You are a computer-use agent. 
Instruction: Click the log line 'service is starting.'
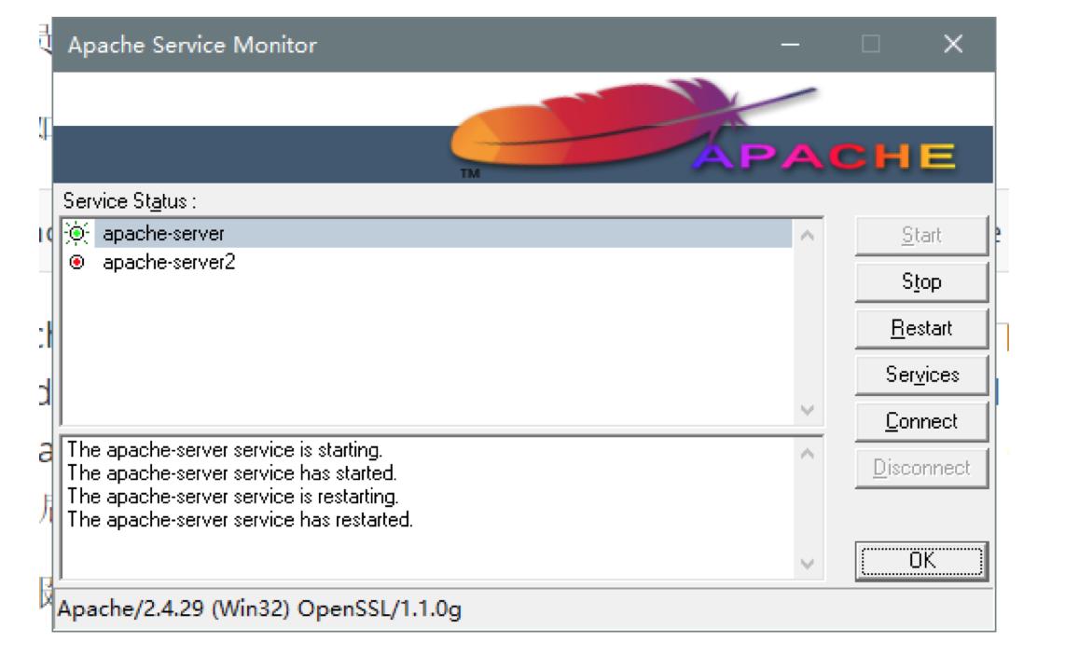(x=225, y=450)
